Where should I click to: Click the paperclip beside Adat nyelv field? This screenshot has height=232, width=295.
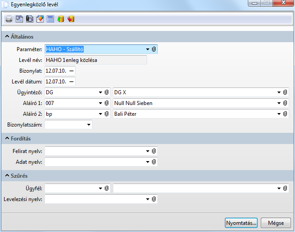coord(154,162)
